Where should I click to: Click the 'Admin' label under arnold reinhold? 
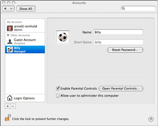pos(18,30)
